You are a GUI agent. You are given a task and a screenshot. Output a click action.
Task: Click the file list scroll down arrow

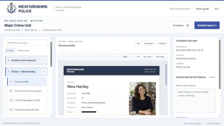point(51,116)
